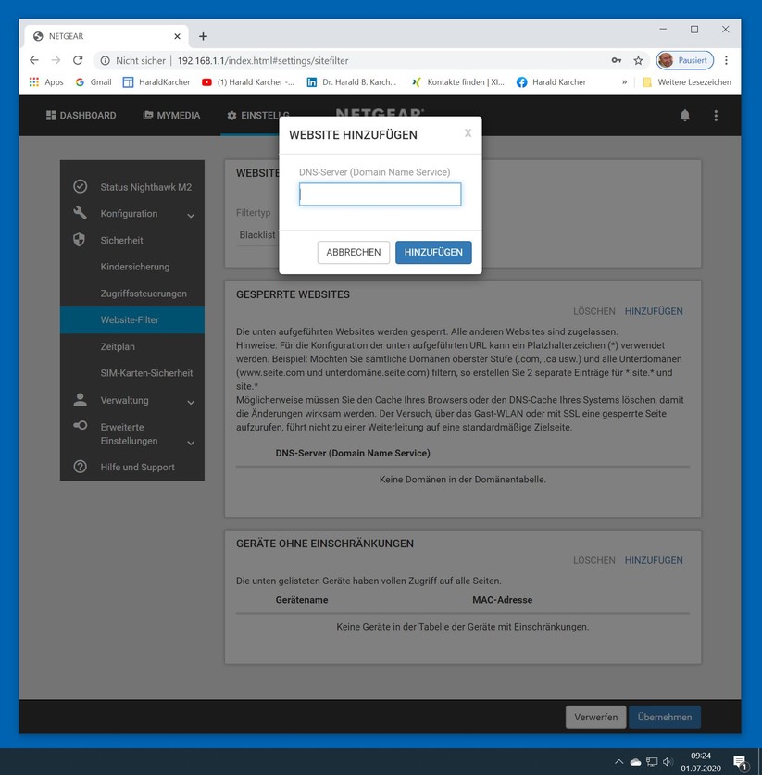Screen dimensions: 762x775
Task: Open the NETGEAR three-dot options menu
Action: pyautogui.click(x=716, y=115)
